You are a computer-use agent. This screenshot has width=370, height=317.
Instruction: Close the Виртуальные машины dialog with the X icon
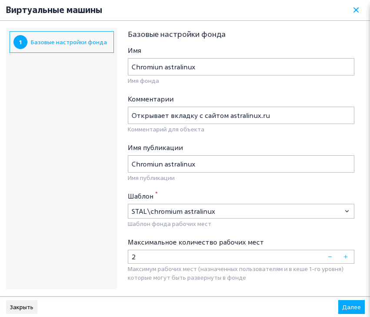[x=356, y=10]
